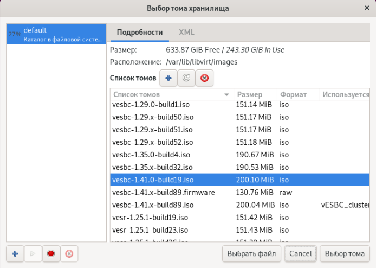Add a new storage pool
The width and height of the screenshot is (376, 268).
click(15, 253)
